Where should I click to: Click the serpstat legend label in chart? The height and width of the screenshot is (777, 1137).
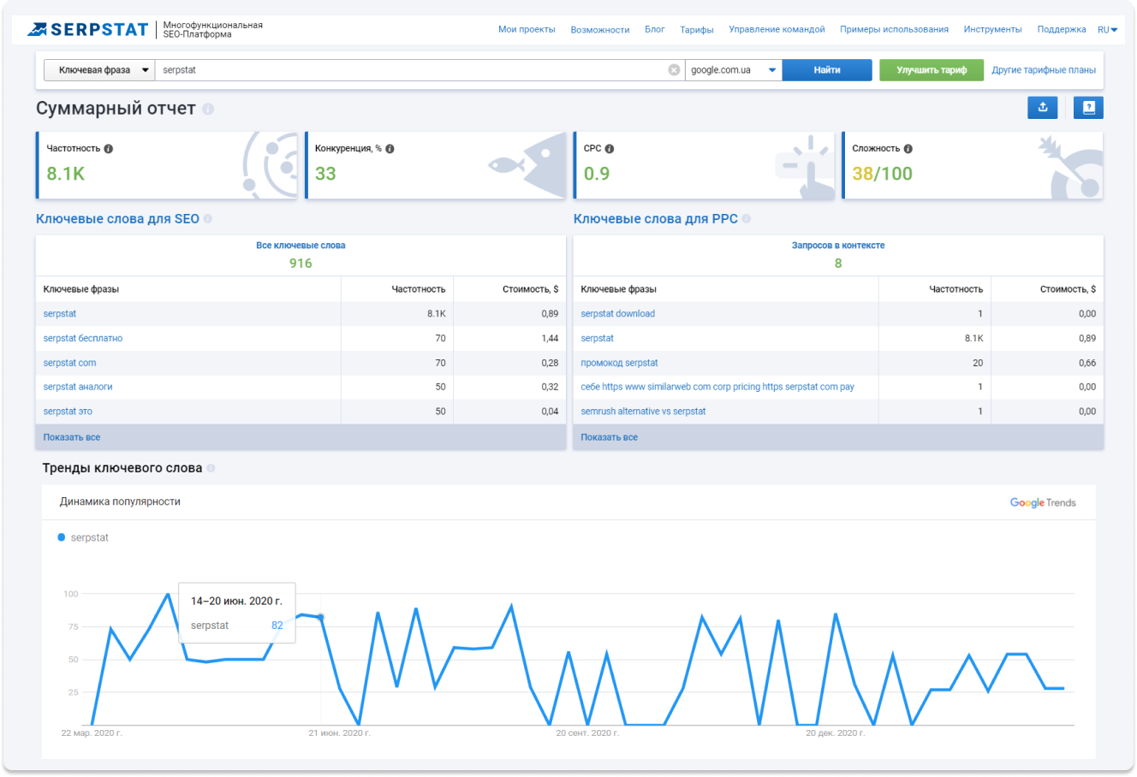(90, 537)
